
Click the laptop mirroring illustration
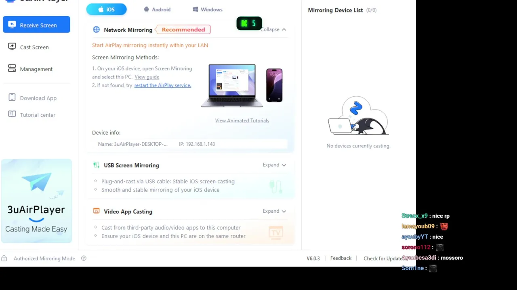232,85
